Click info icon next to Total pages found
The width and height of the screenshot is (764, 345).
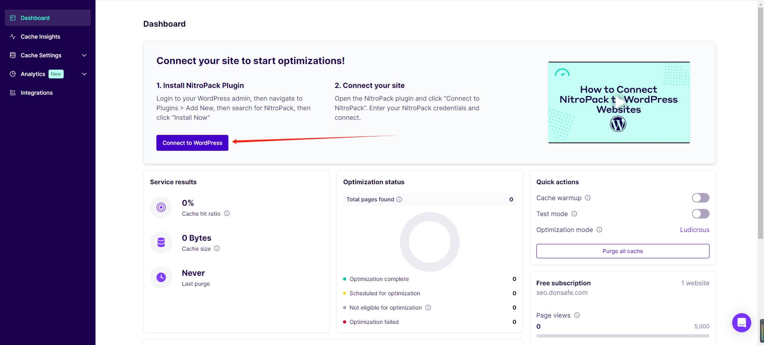click(x=399, y=199)
